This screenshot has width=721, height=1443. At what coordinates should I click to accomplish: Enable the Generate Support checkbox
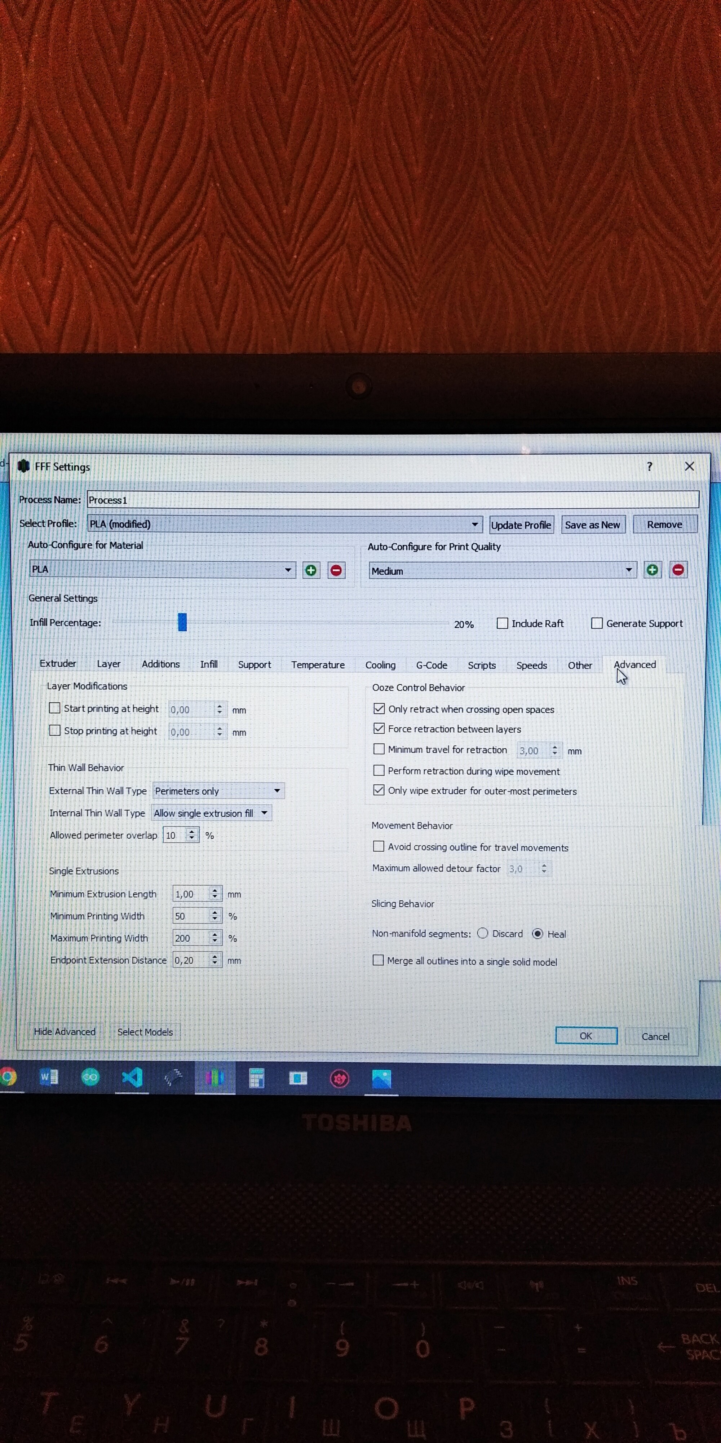point(597,623)
